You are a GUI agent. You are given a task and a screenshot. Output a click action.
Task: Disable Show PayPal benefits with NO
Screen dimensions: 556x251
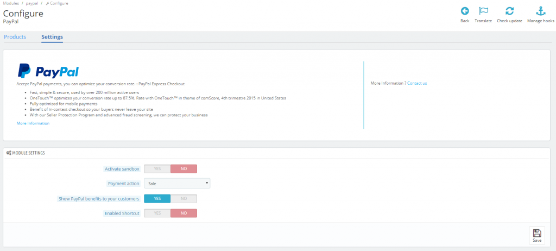[x=184, y=199]
